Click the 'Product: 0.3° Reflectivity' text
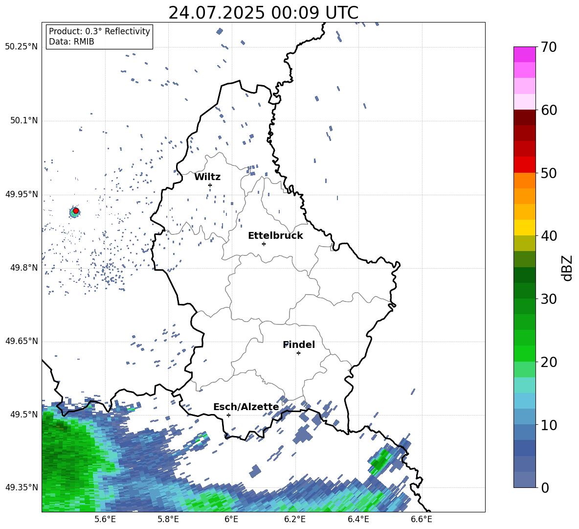The width and height of the screenshot is (579, 529). pos(99,31)
